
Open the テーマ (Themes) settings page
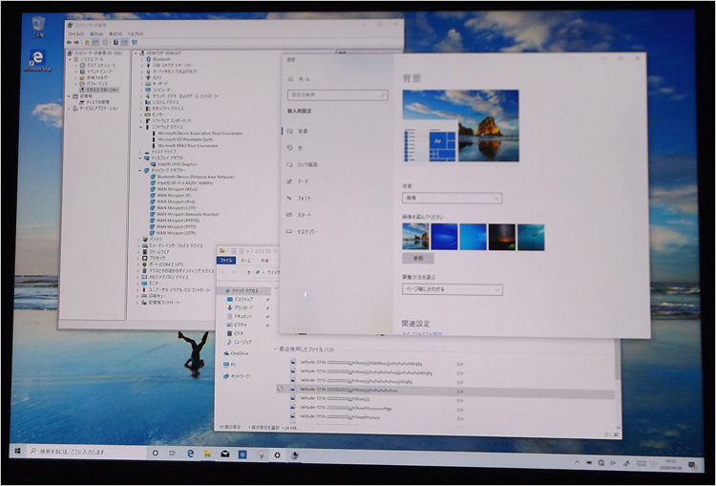pos(303,180)
